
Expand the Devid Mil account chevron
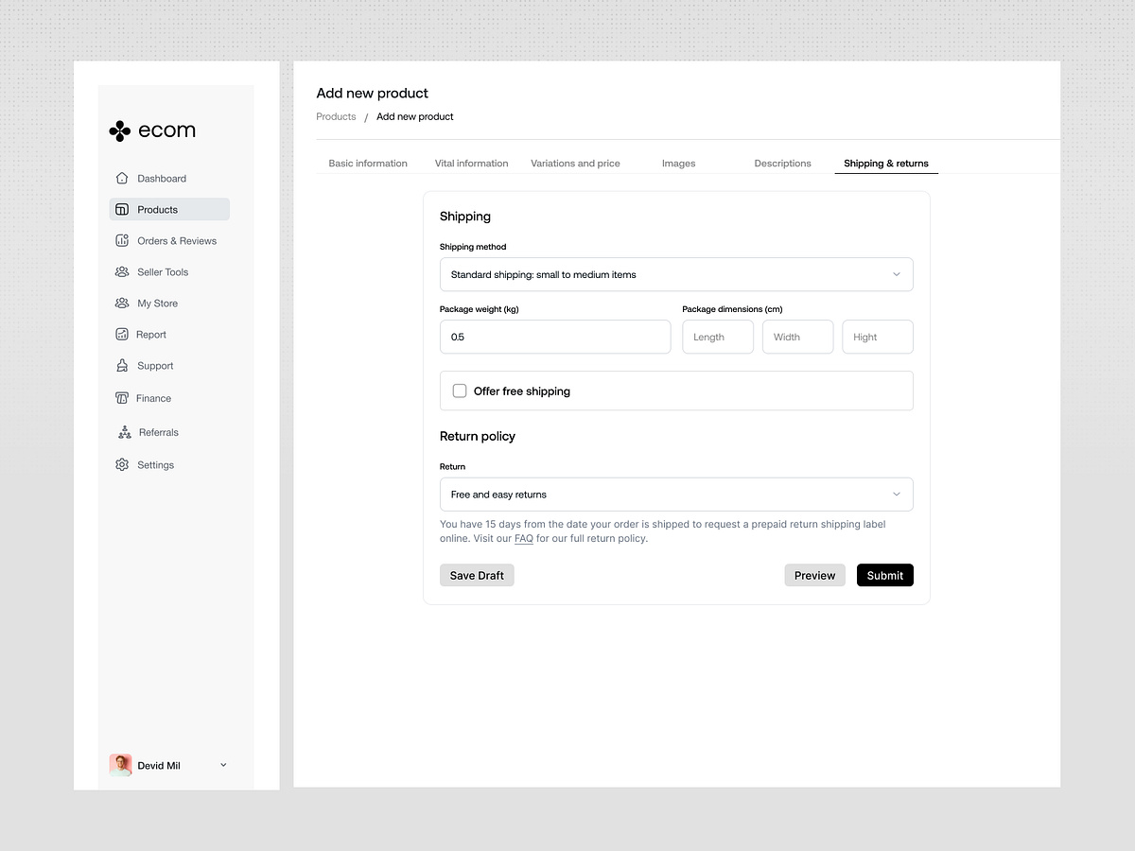point(222,765)
